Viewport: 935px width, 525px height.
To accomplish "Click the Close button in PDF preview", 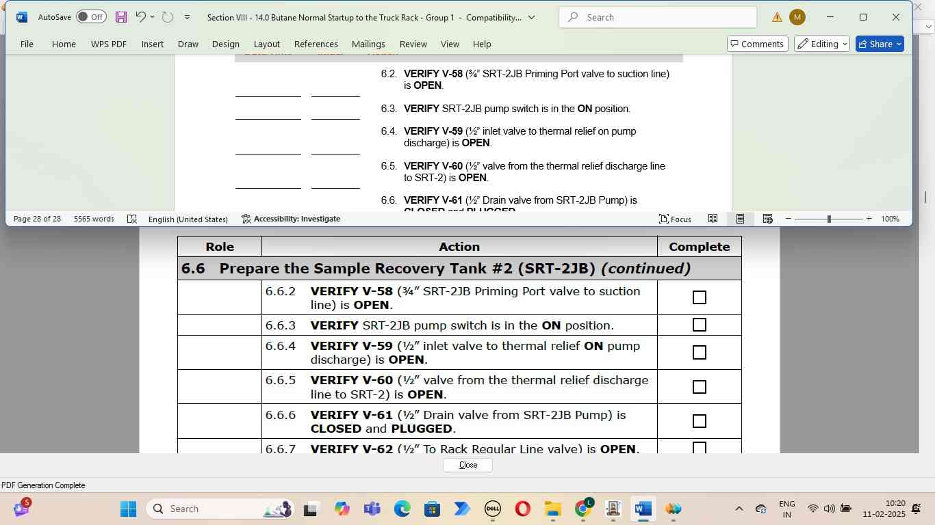I will click(467, 465).
